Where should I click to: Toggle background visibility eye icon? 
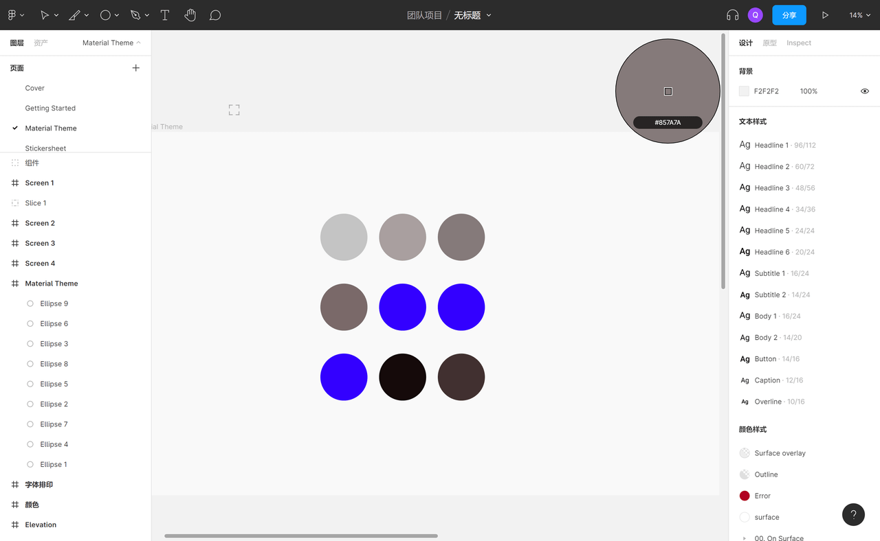pos(865,91)
